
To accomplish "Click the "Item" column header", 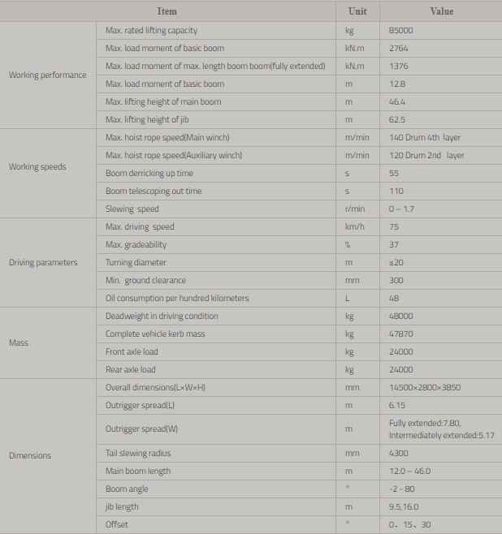I will (x=167, y=11).
